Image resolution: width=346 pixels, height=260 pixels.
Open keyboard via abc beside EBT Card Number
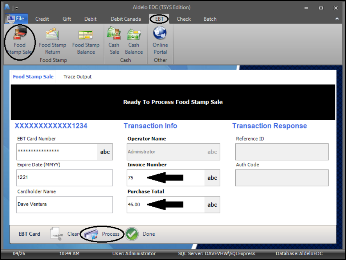click(105, 152)
